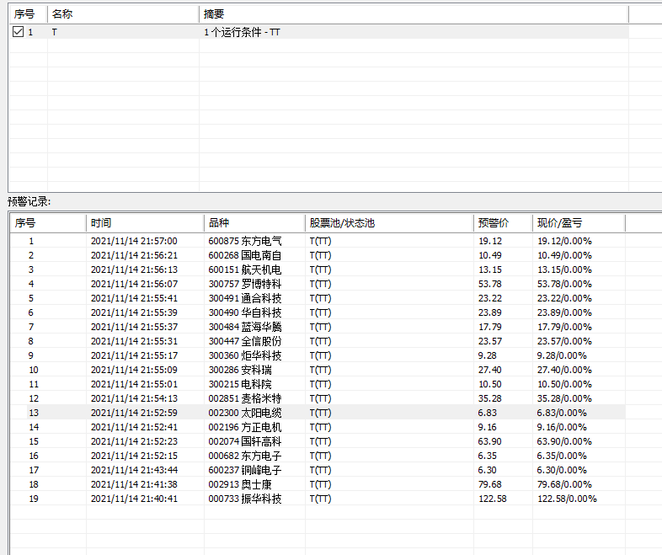Toggle the checkbox for condition T

(19, 32)
